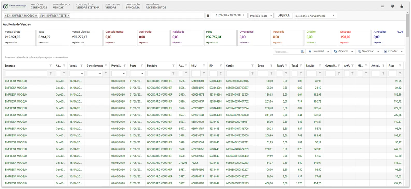Click the Green Tecnologia logo
411x189 pixels.
pos(15,6)
